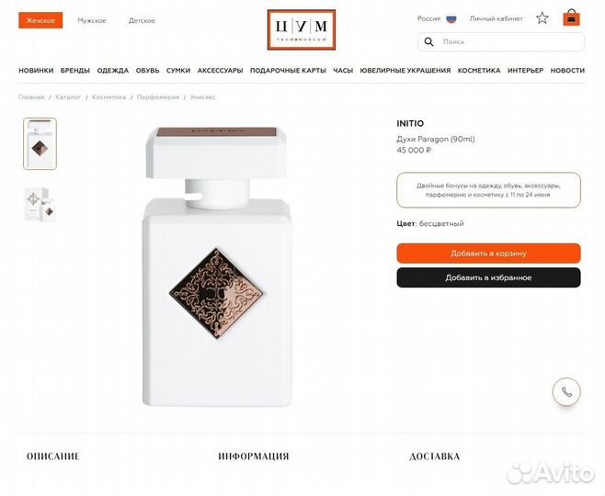
Task: Add perfume with Добавить в корзину
Action: coord(488,254)
